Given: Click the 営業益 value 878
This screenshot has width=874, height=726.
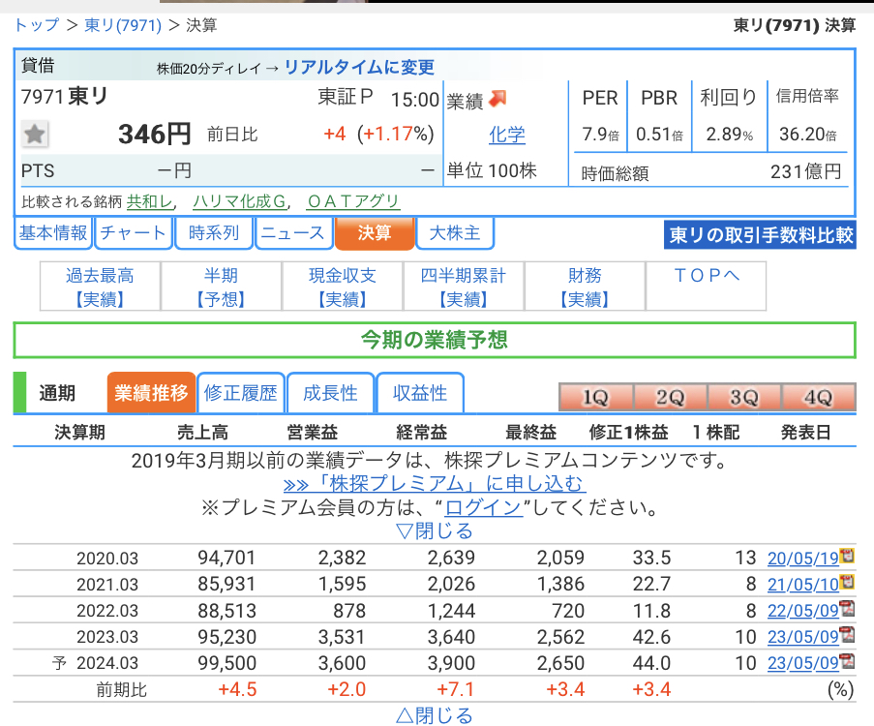Looking at the screenshot, I should click(349, 611).
